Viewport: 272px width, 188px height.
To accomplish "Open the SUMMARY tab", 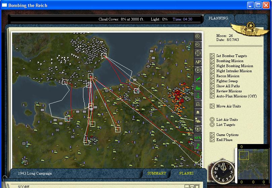I will tap(157, 173).
